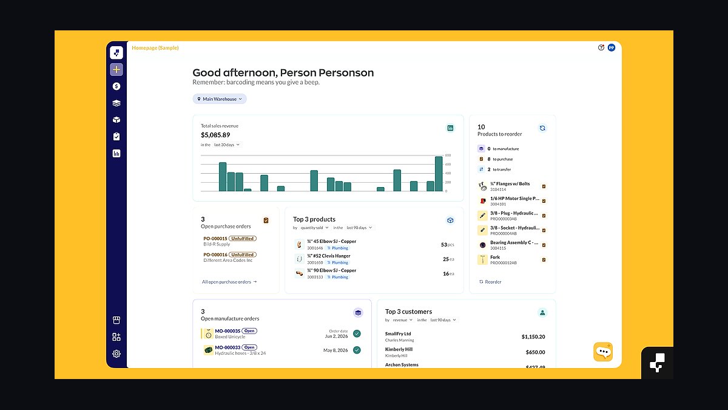
Task: Follow 'All open purchase orders' link
Action: click(x=229, y=282)
